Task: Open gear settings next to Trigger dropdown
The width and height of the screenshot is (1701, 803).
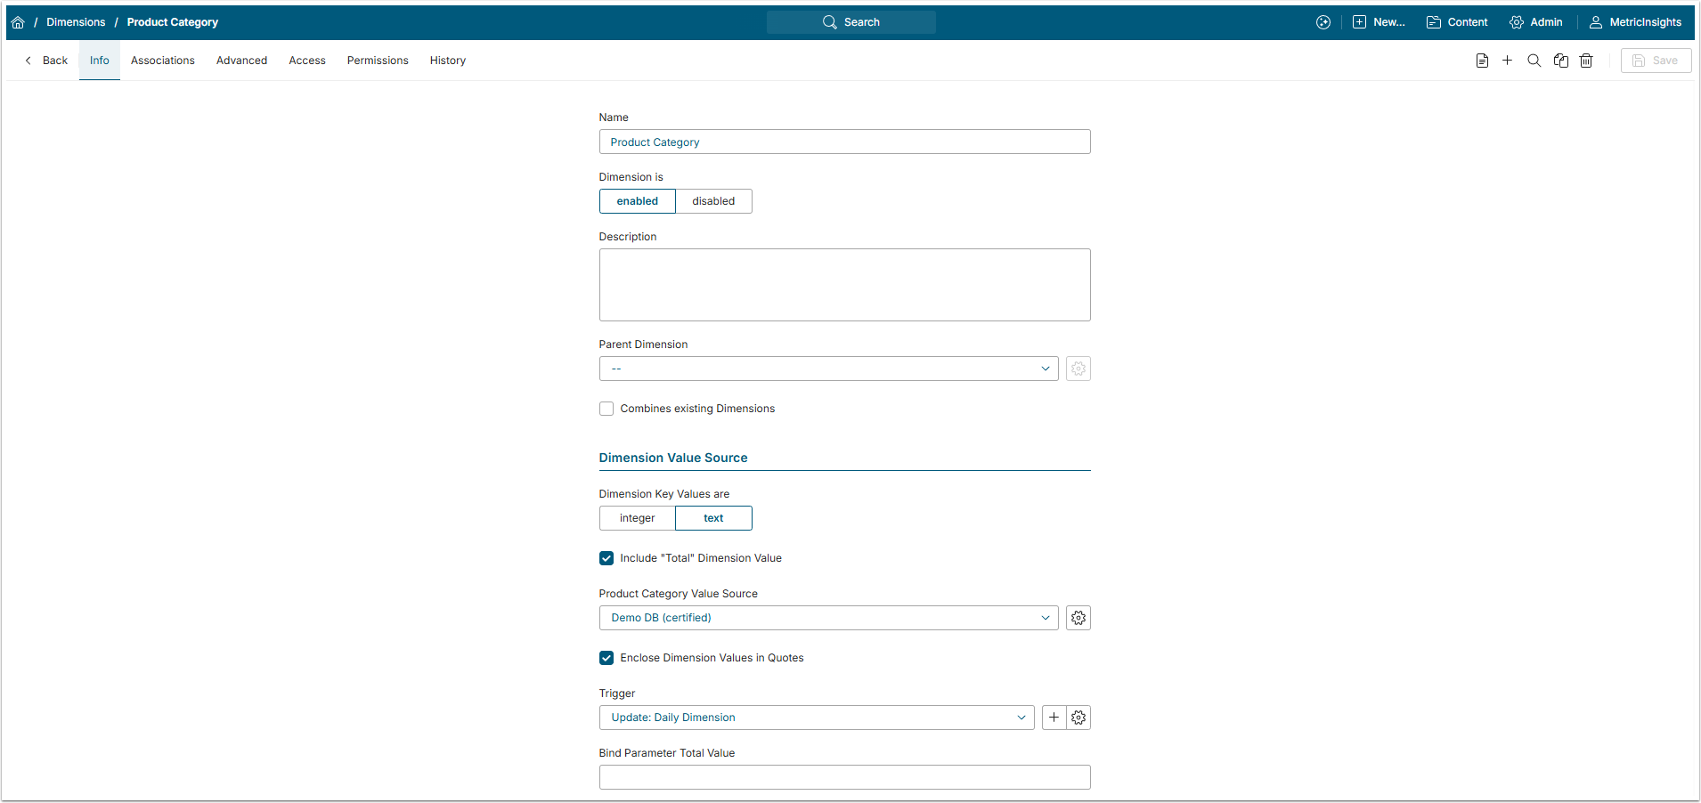Action: point(1078,718)
